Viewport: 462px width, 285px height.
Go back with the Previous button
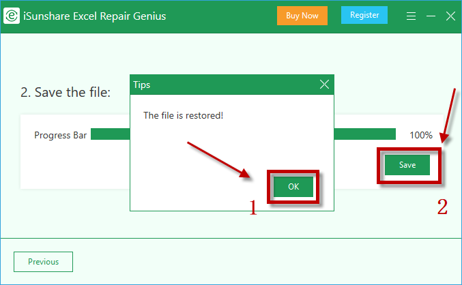(x=43, y=262)
